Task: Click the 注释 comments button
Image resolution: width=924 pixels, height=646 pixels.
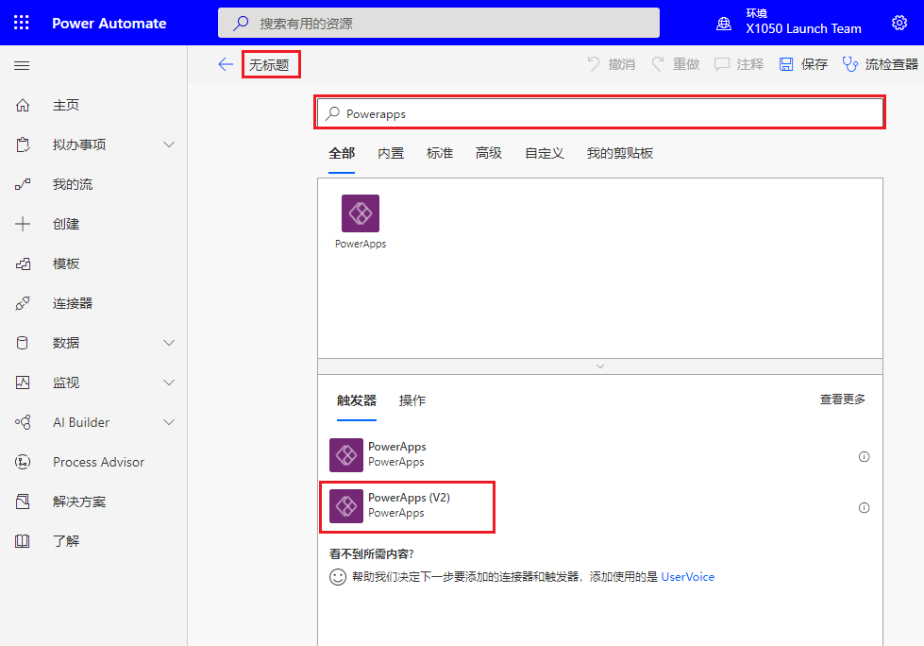Action: pos(739,64)
